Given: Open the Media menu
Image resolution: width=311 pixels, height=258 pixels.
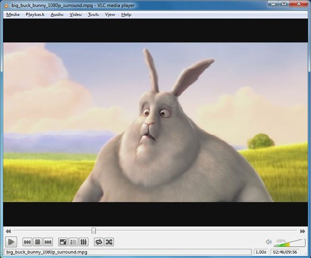Looking at the screenshot, I should click(13, 14).
